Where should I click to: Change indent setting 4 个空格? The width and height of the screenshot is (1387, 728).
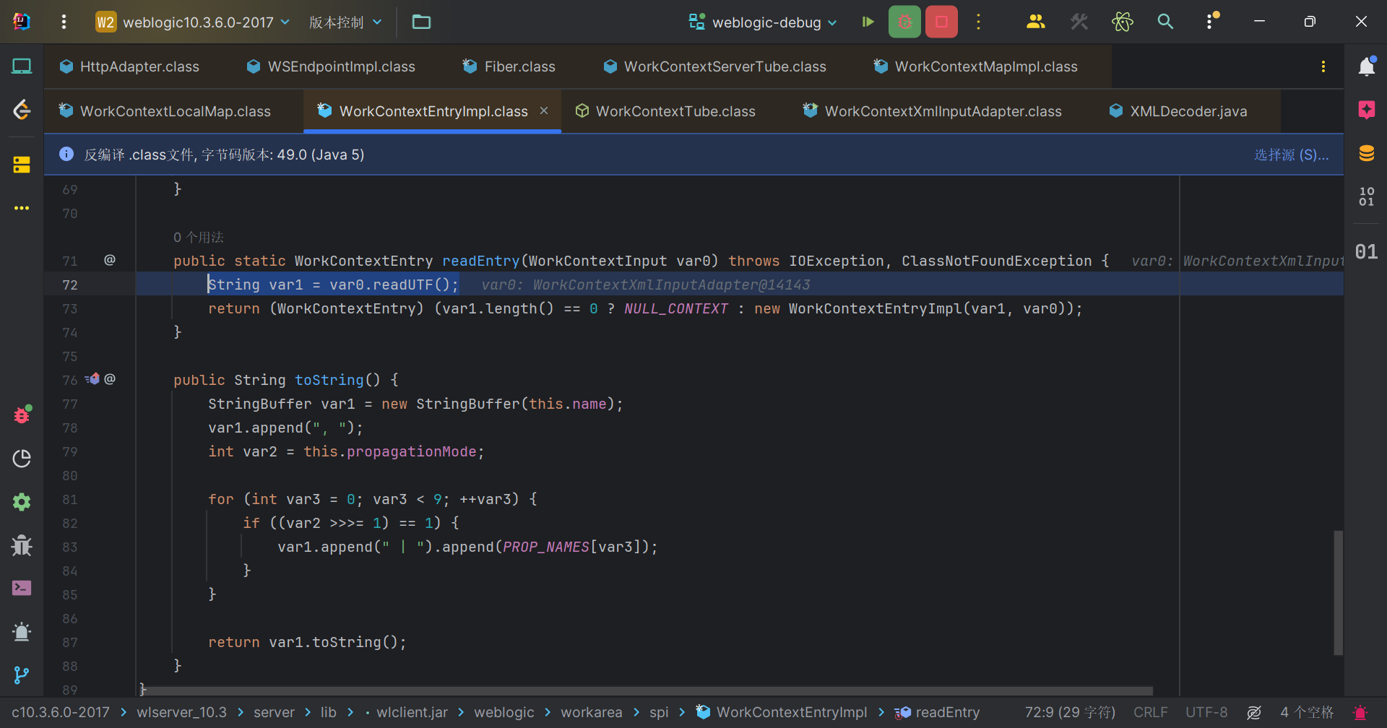coord(1307,713)
